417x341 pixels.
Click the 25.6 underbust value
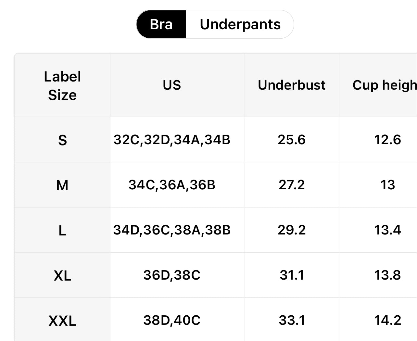[292, 140]
